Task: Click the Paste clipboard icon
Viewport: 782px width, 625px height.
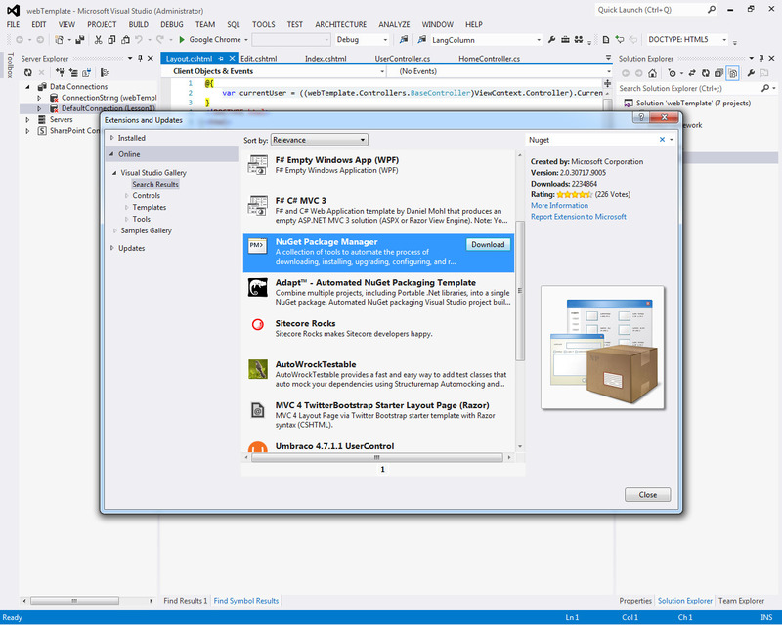Action: 125,40
